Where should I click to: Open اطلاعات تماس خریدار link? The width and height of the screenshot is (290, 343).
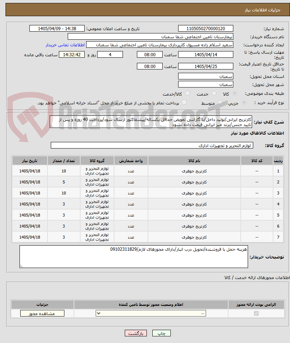coord(65,45)
